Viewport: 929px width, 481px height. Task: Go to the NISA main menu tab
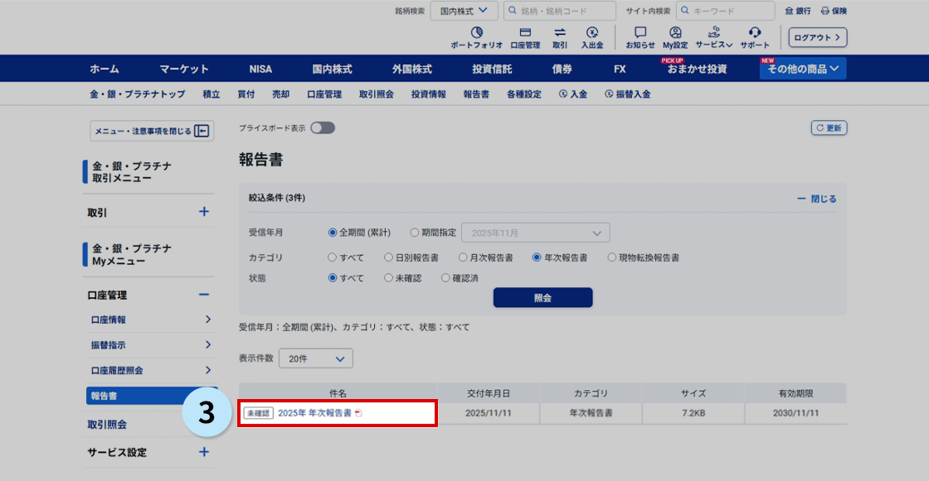coord(260,69)
